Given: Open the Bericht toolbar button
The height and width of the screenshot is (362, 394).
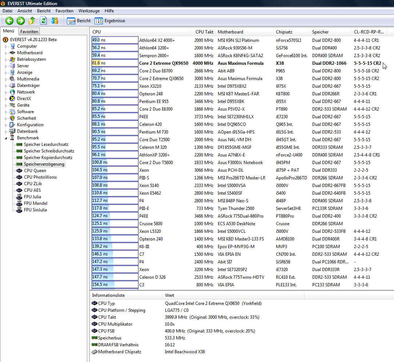Looking at the screenshot, I should pyautogui.click(x=79, y=21).
